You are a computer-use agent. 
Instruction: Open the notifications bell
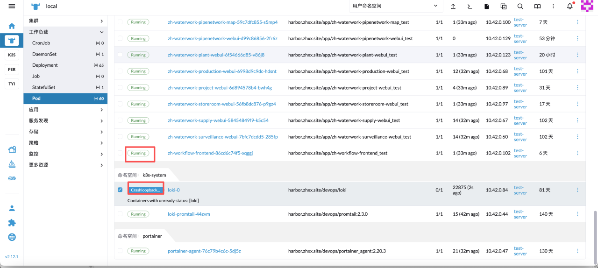click(x=570, y=6)
